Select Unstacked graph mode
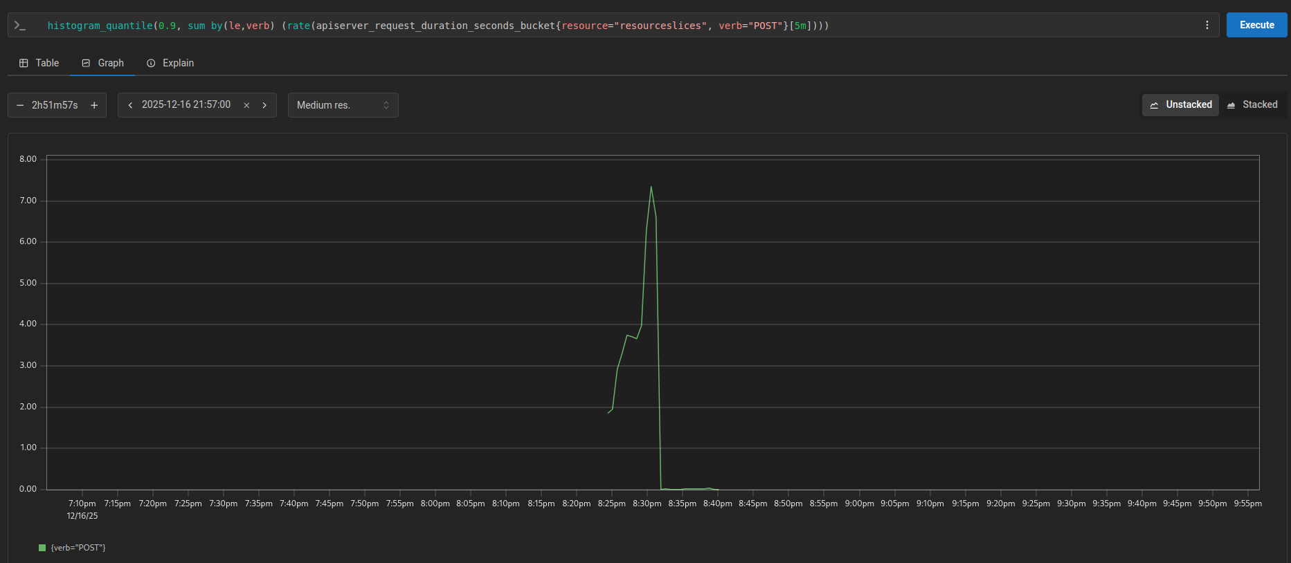This screenshot has height=563, width=1291. tap(1180, 105)
